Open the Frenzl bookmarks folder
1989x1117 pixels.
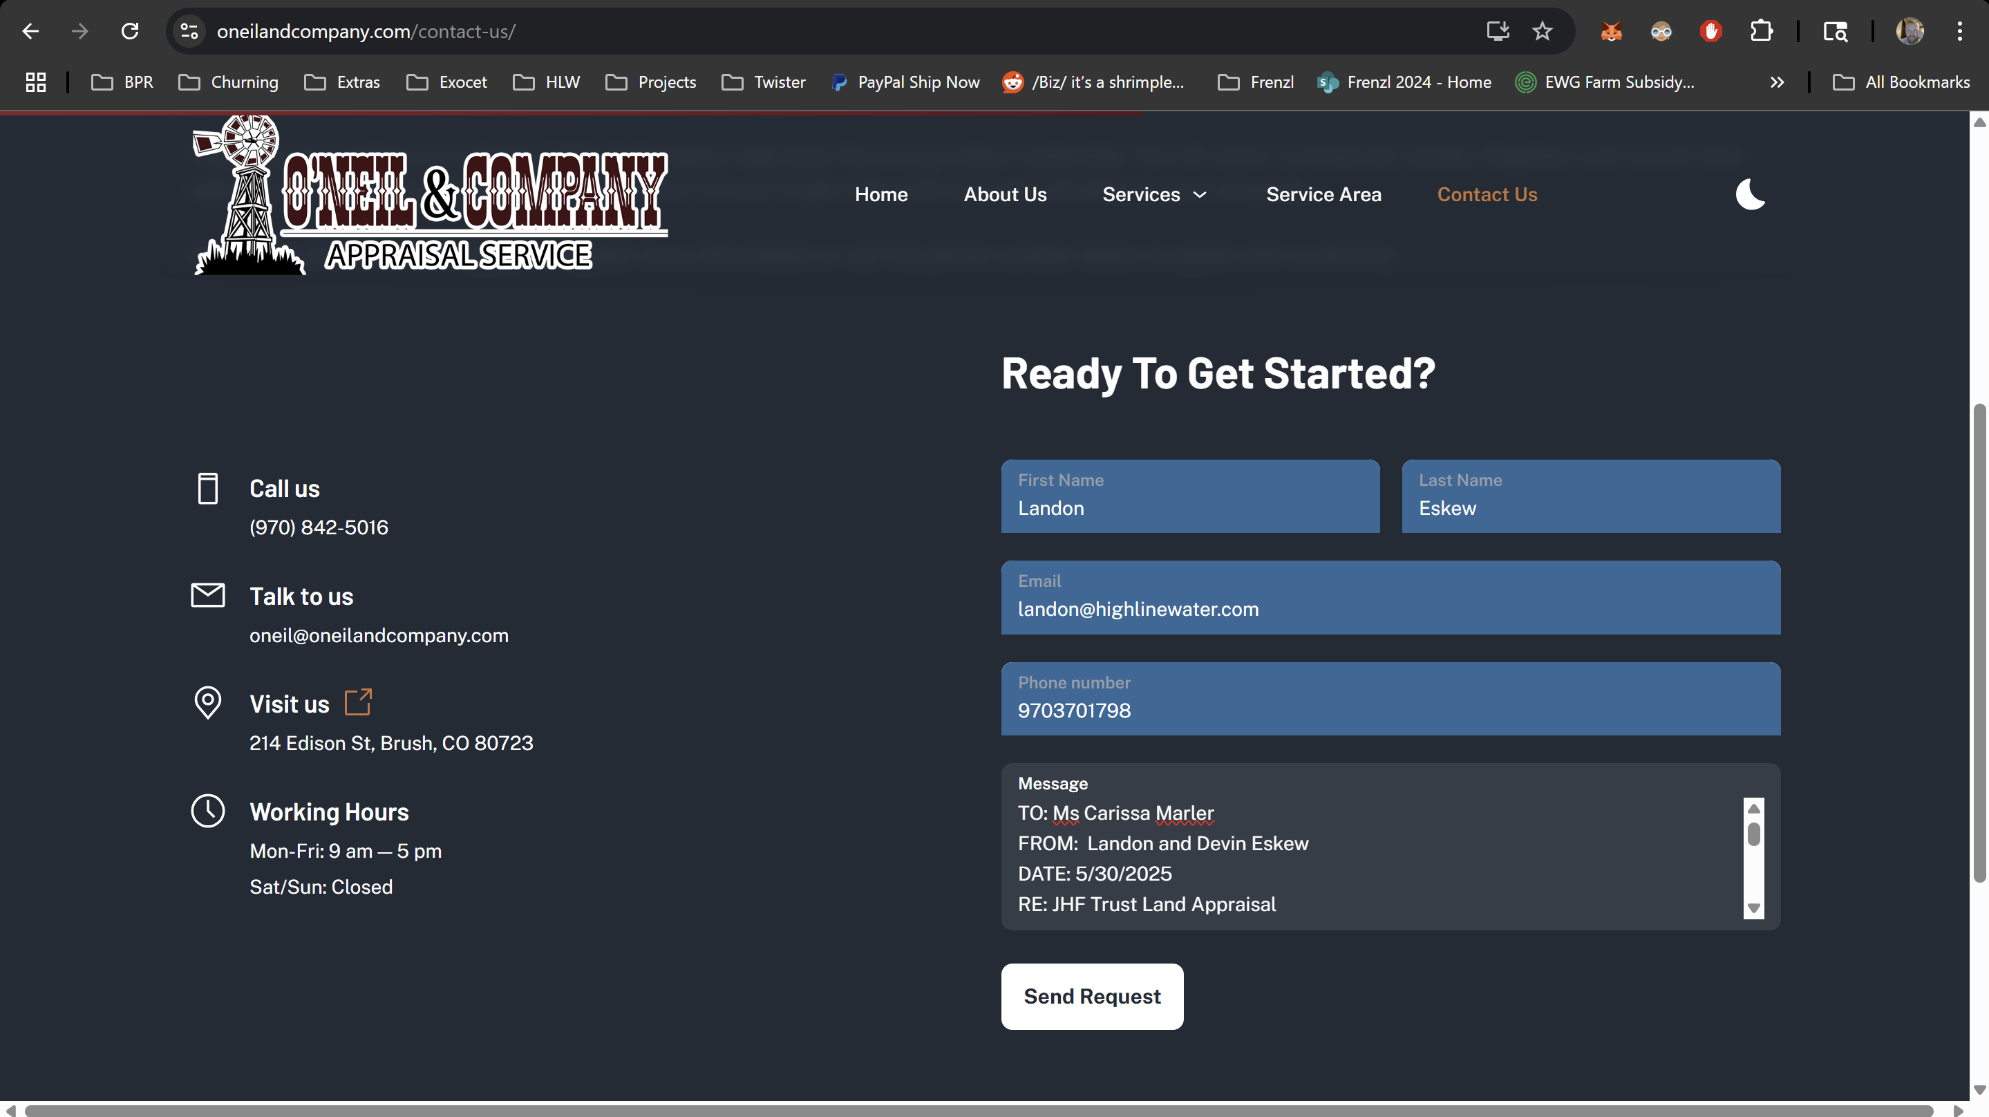(x=1256, y=82)
